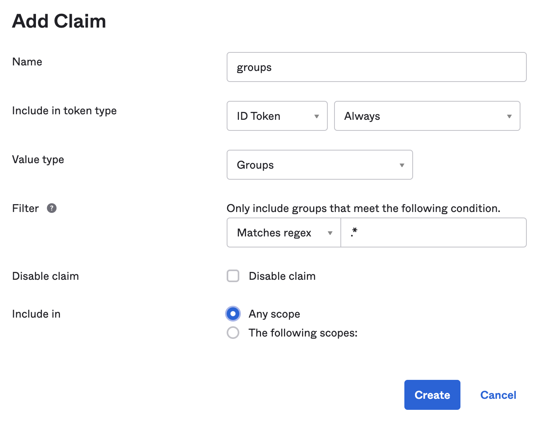Enable the Disable claim checkbox

point(233,276)
